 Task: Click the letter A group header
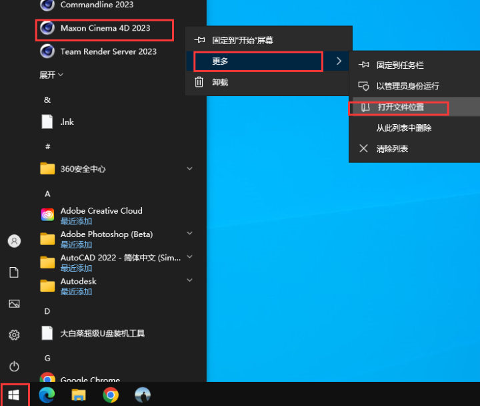point(47,194)
